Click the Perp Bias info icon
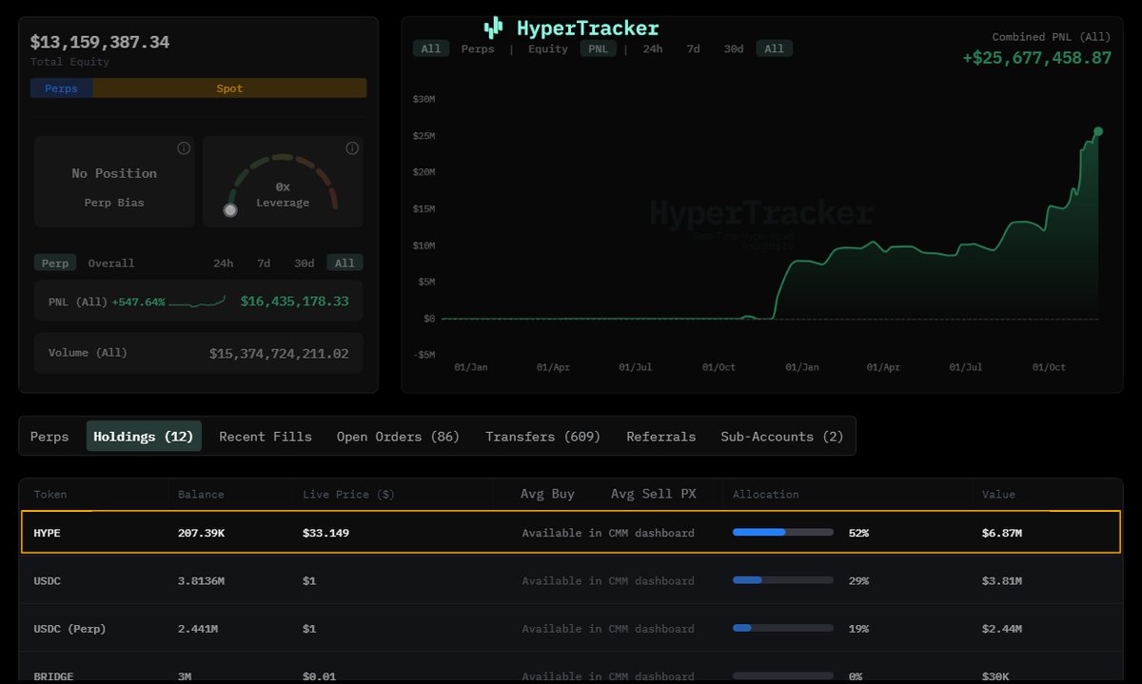The height and width of the screenshot is (684, 1142). point(184,147)
